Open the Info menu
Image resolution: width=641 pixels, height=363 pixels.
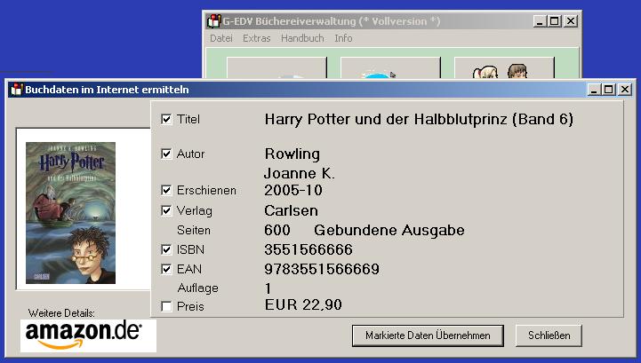(343, 38)
